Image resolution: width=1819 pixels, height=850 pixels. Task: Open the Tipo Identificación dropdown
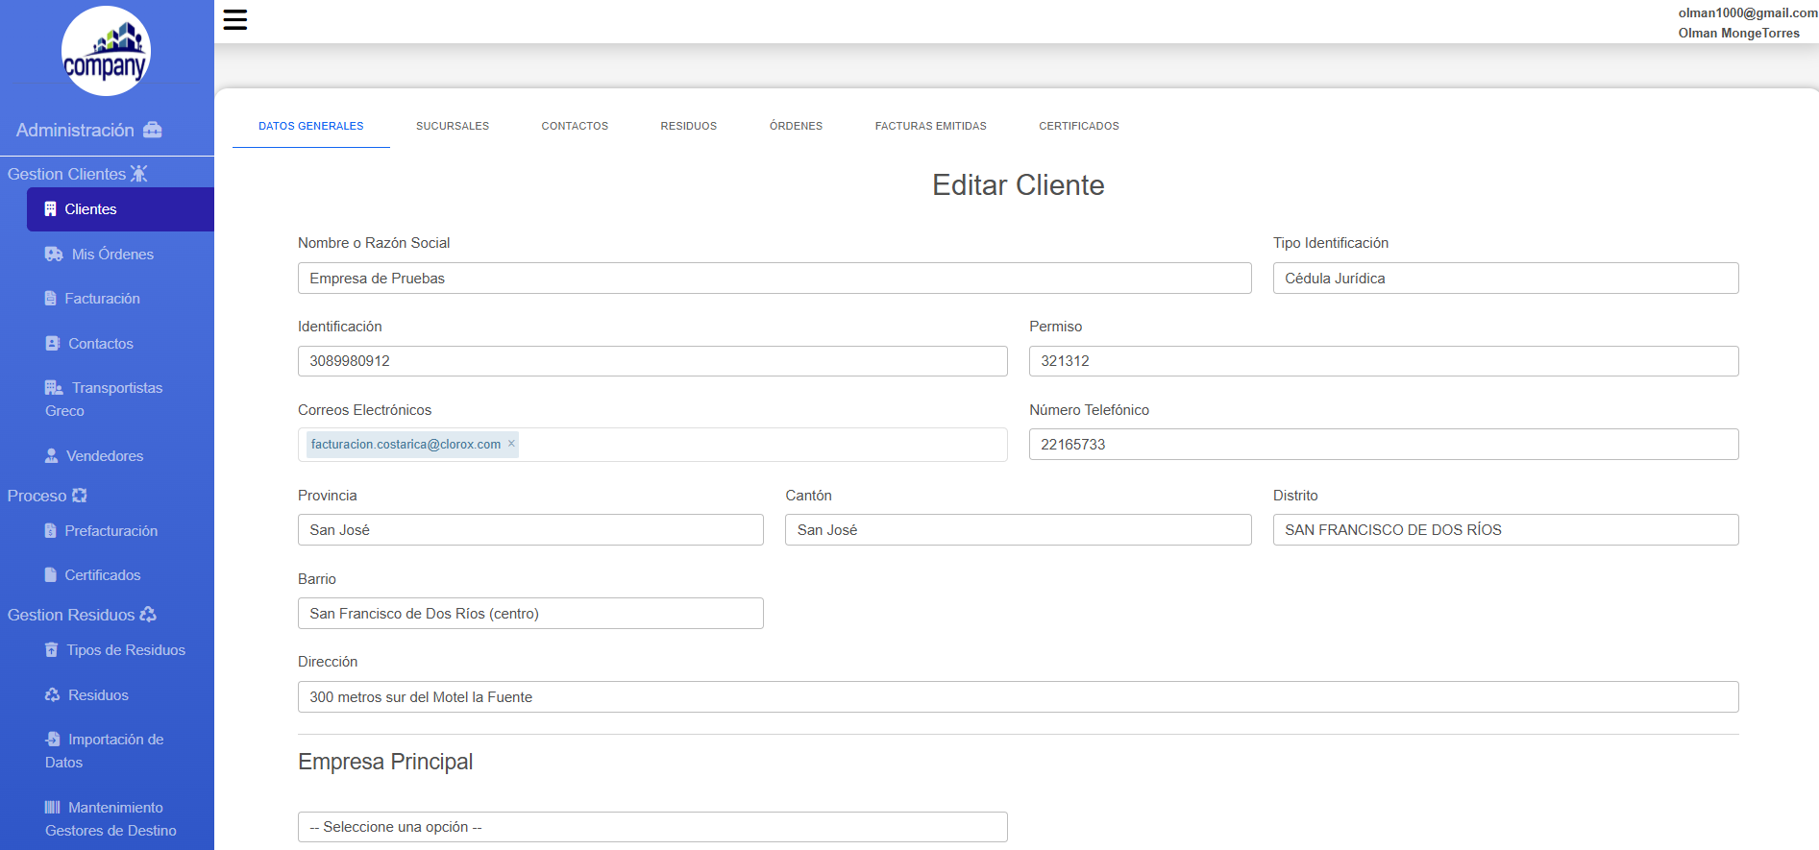[x=1505, y=279]
